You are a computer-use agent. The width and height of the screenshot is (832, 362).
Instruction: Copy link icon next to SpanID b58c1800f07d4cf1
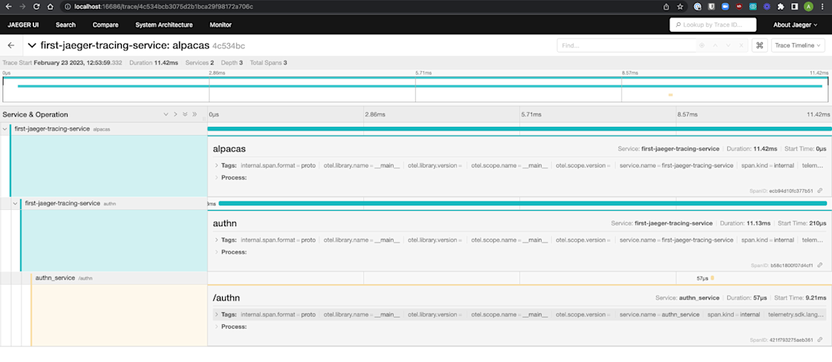tap(820, 265)
